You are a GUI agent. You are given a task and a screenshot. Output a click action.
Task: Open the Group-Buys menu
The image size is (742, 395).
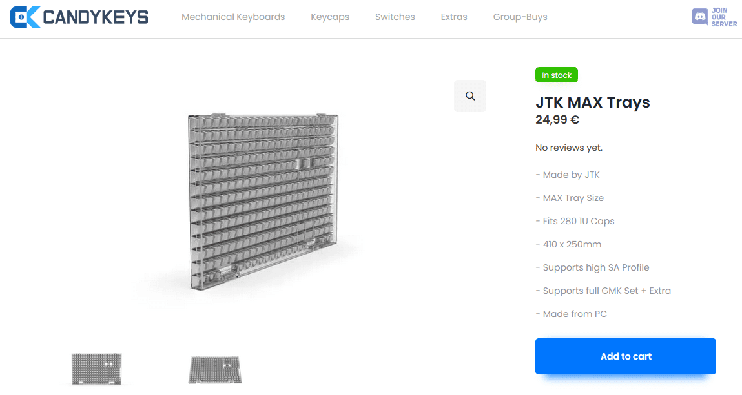coord(520,17)
